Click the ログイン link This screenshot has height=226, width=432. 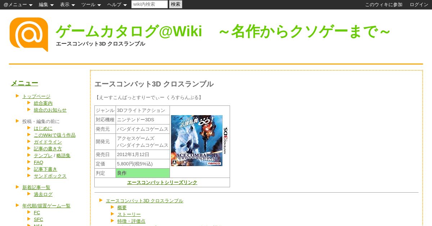pyautogui.click(x=419, y=5)
